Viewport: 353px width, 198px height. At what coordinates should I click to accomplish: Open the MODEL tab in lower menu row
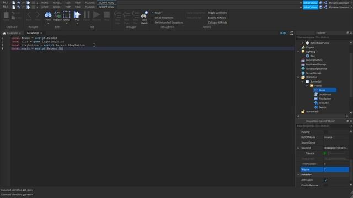56,7
